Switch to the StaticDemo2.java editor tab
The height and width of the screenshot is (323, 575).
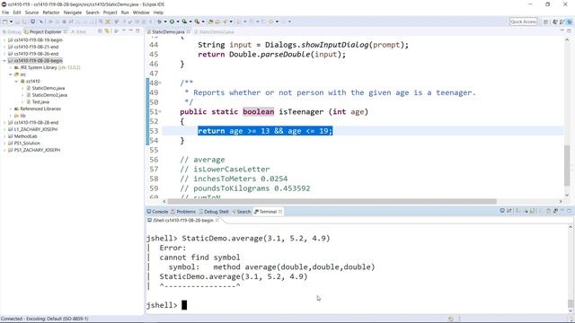coord(214,32)
